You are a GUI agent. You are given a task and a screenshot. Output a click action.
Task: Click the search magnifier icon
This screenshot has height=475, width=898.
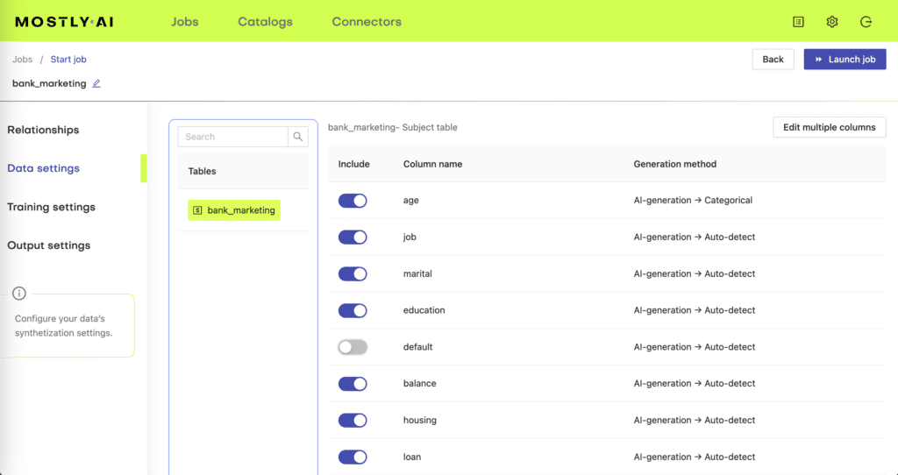298,137
